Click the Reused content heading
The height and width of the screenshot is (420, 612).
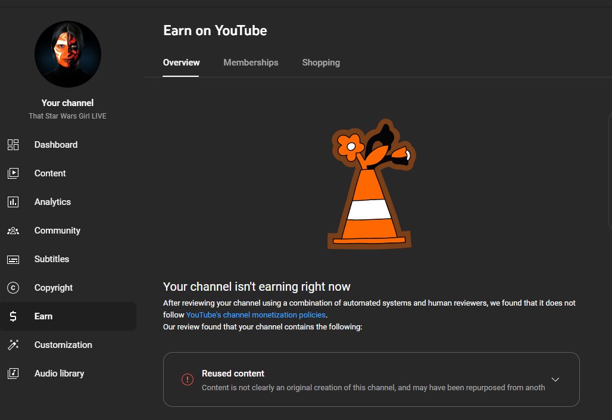coord(233,374)
